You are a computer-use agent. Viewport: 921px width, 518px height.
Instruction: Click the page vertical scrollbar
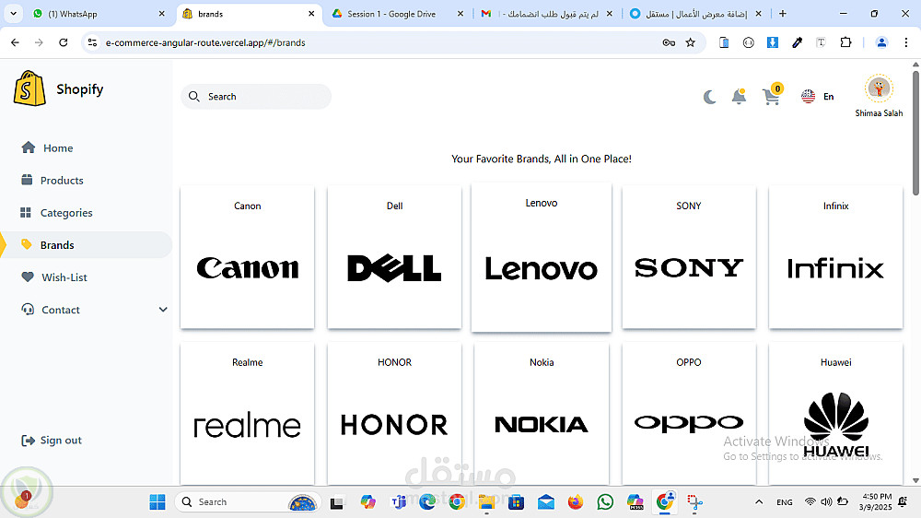915,134
